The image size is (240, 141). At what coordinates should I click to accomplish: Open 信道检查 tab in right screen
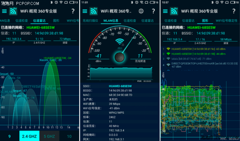[x=171, y=21]
